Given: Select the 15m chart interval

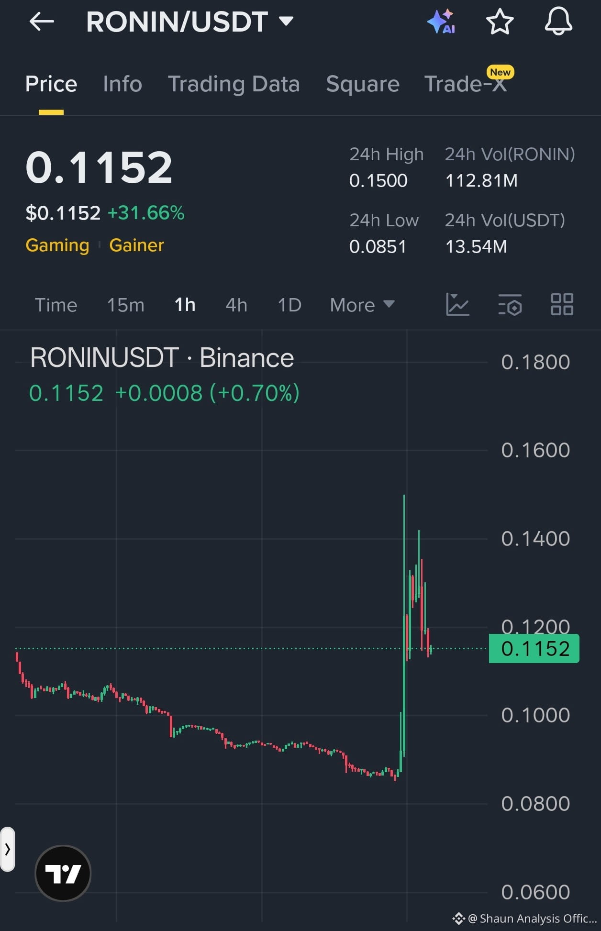Looking at the screenshot, I should 125,305.
